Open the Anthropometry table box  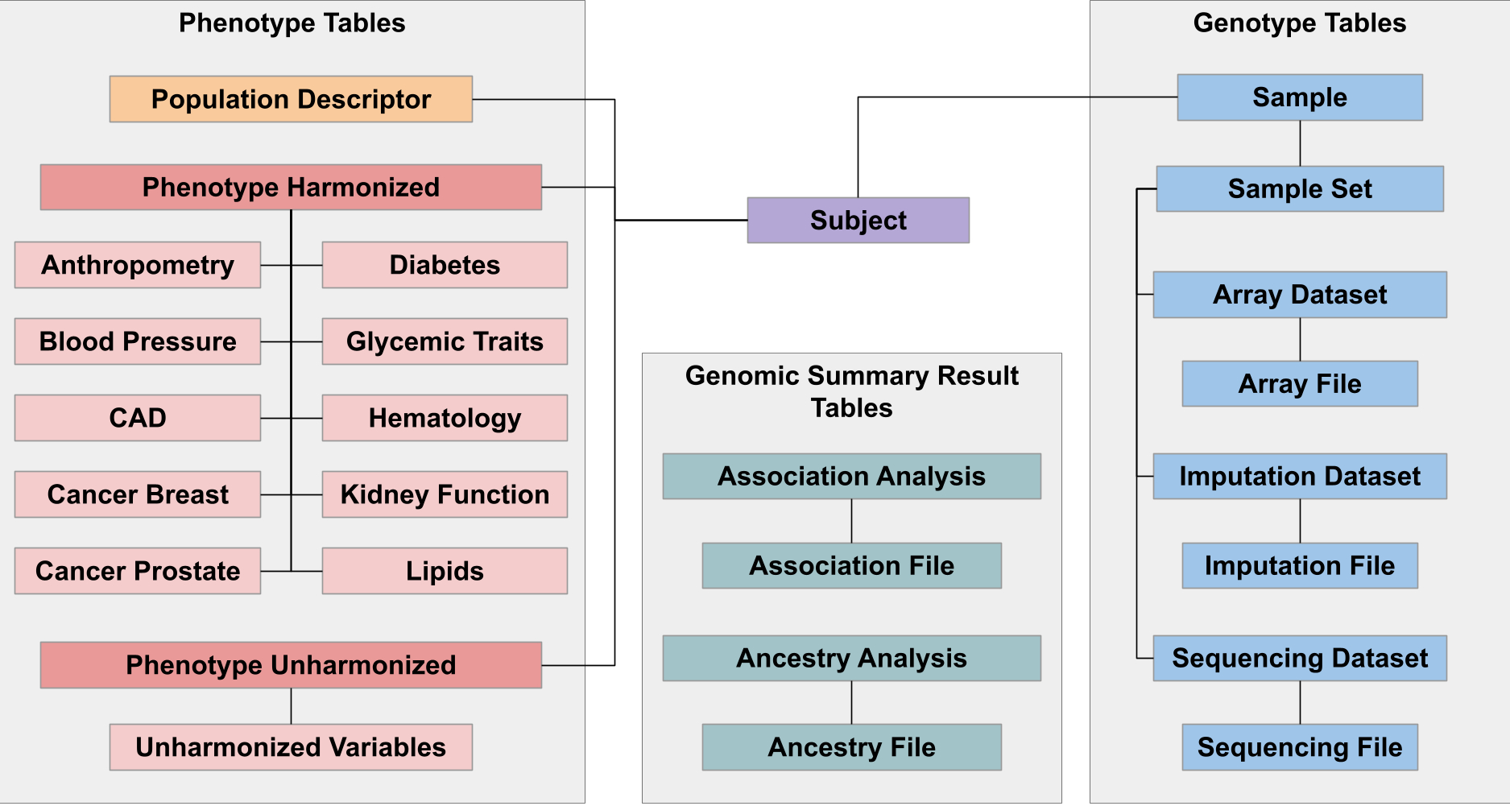pos(138,265)
